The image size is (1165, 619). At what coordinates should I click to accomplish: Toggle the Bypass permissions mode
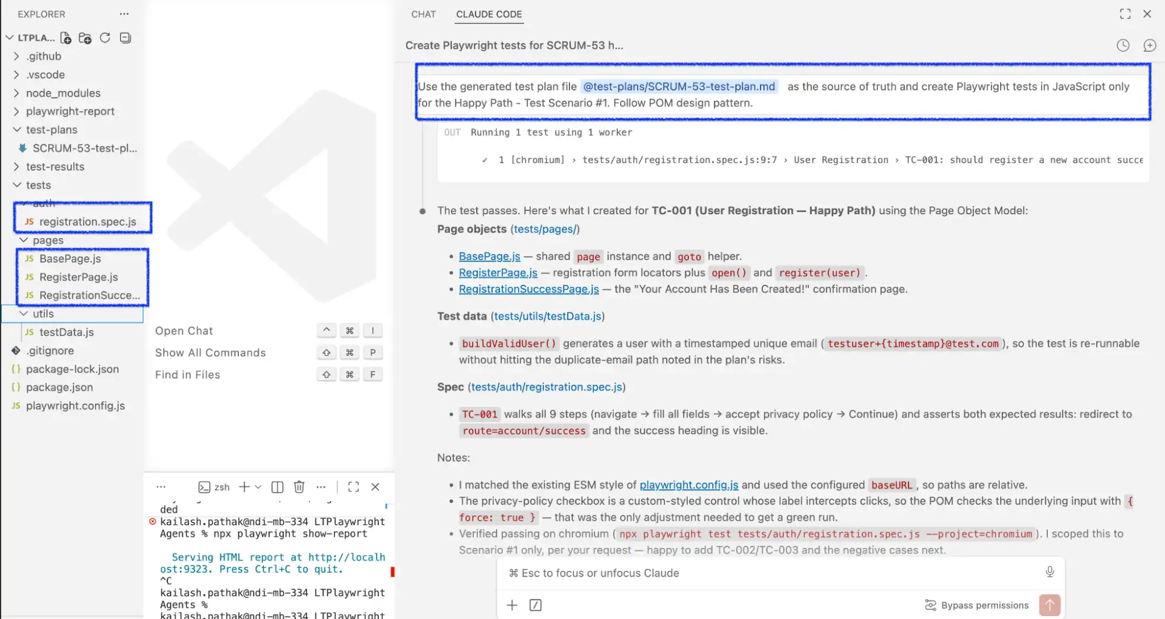click(x=976, y=605)
